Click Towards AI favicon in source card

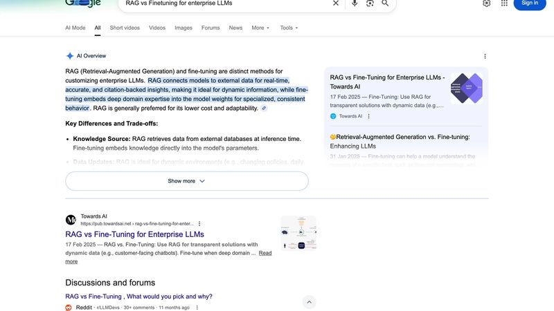[333, 116]
